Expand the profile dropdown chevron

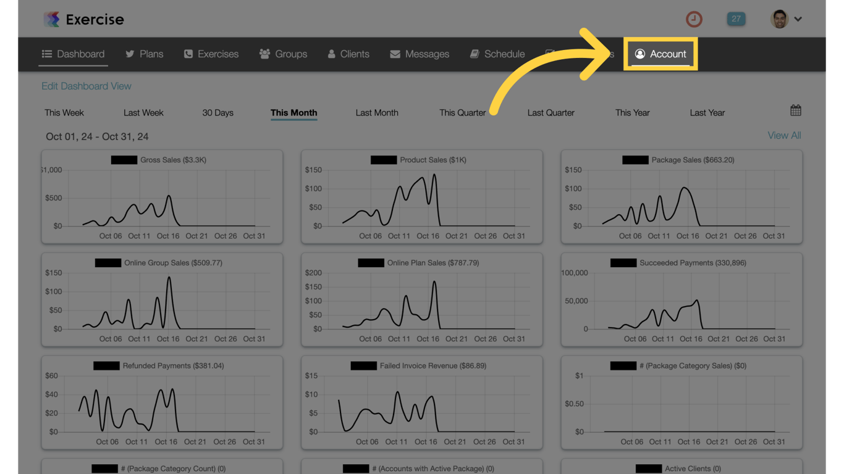pos(798,19)
